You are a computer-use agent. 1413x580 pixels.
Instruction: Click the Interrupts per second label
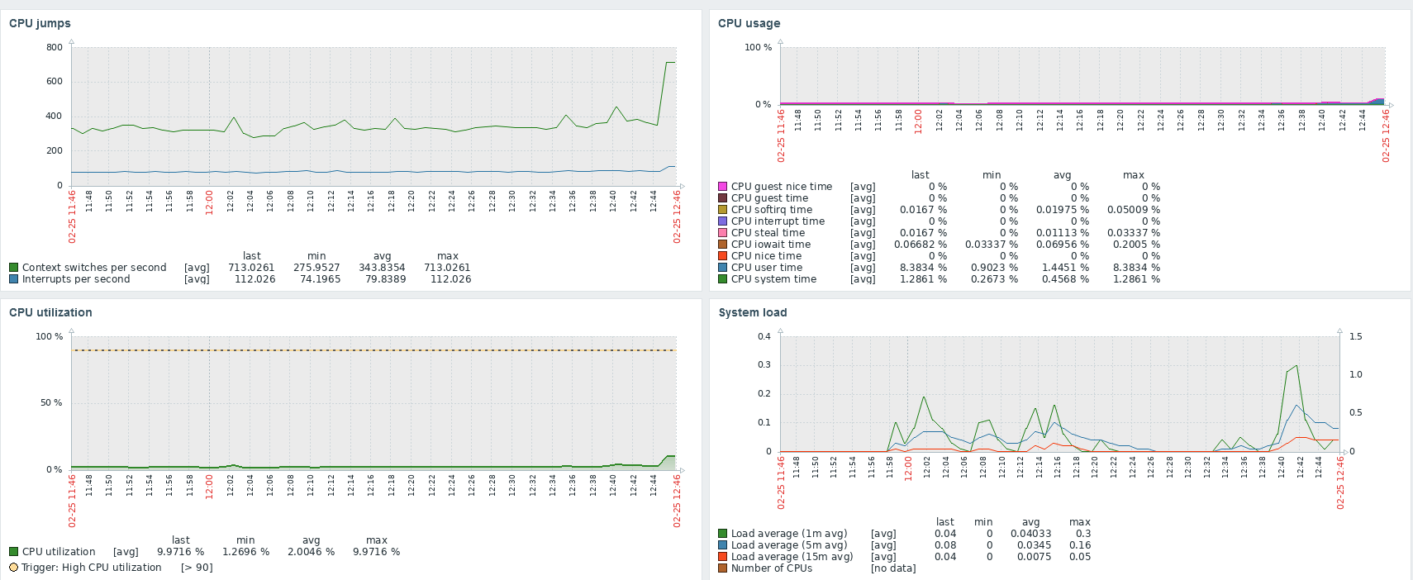tap(76, 279)
